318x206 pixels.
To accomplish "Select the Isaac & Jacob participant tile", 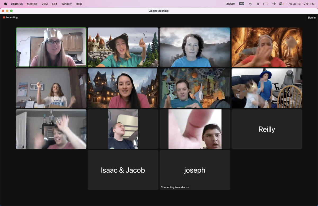I will pyautogui.click(x=123, y=170).
